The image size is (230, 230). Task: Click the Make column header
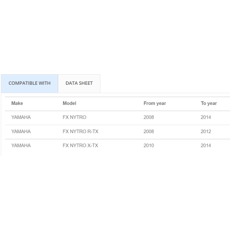tap(17, 103)
